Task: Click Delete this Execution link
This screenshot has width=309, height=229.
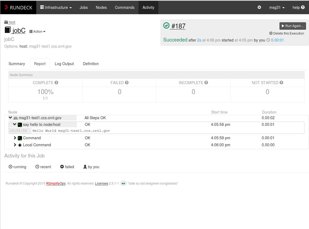Action: pyautogui.click(x=286, y=33)
